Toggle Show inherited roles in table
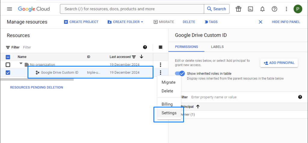Viewport: 308px width, 143px height. pos(180,74)
